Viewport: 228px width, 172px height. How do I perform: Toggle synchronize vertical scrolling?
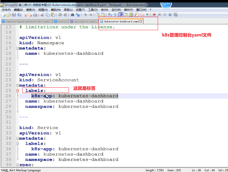[97, 15]
